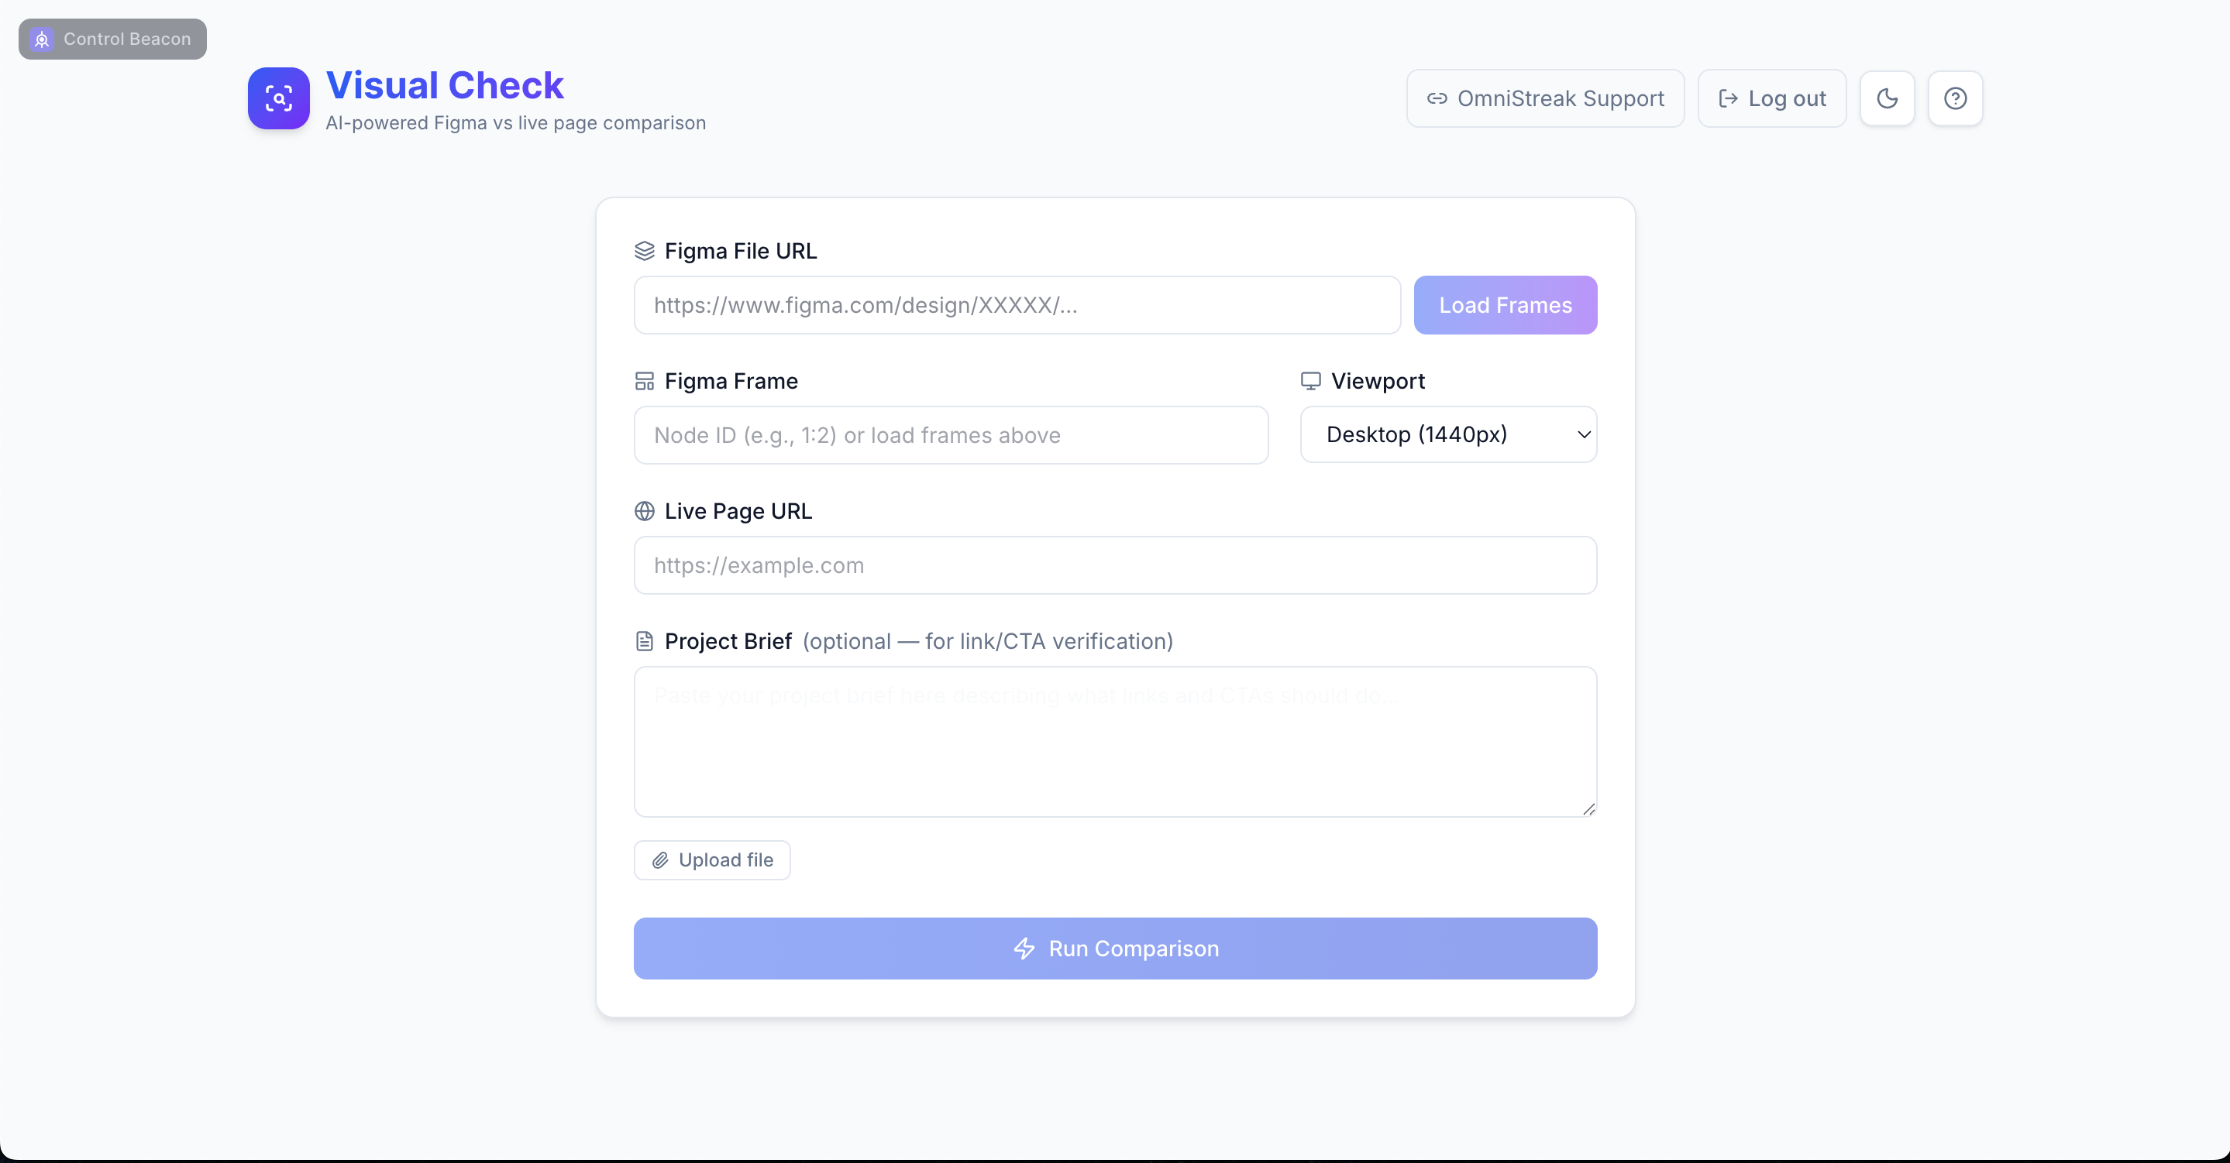Click into the Figma Frame Node ID field
The image size is (2230, 1163).
[951, 435]
